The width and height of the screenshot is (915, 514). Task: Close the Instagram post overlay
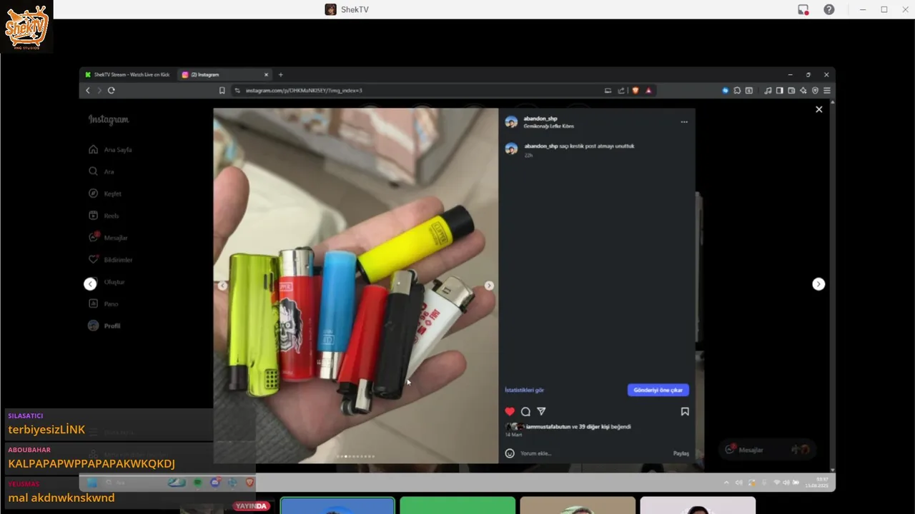pos(819,109)
